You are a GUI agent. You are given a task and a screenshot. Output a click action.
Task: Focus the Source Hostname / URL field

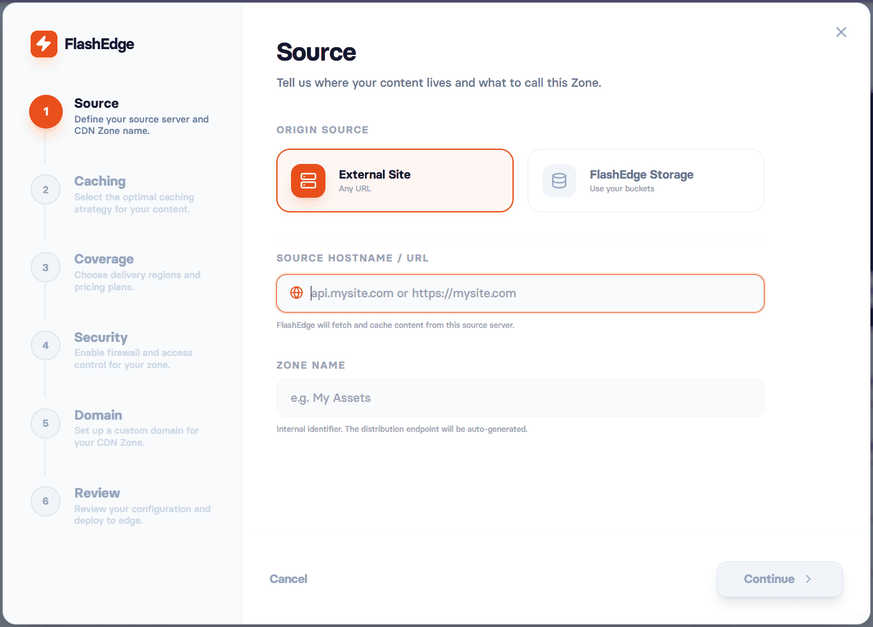pyautogui.click(x=520, y=293)
